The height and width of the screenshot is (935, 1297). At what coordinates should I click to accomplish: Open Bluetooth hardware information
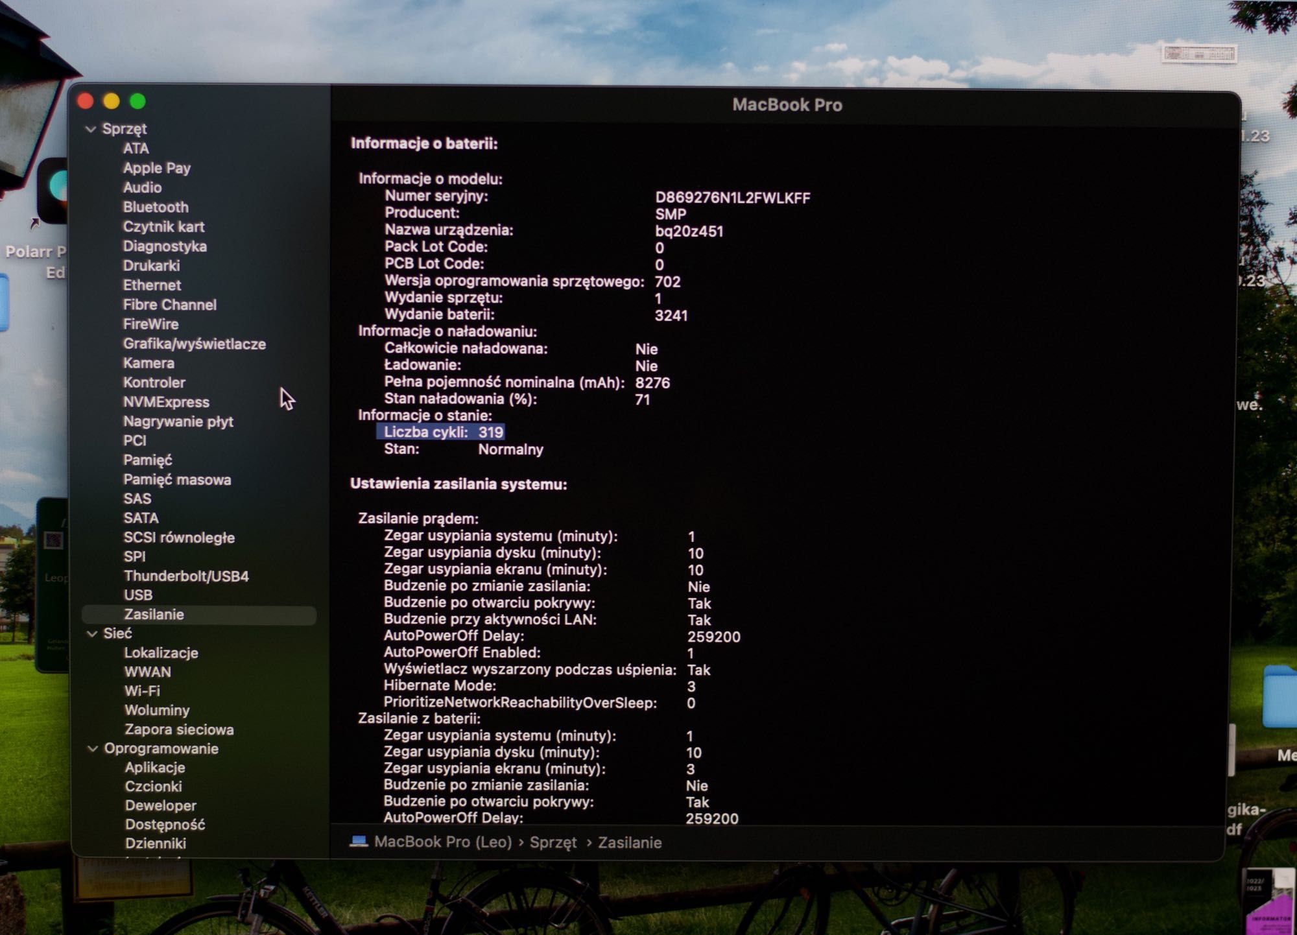(x=156, y=207)
